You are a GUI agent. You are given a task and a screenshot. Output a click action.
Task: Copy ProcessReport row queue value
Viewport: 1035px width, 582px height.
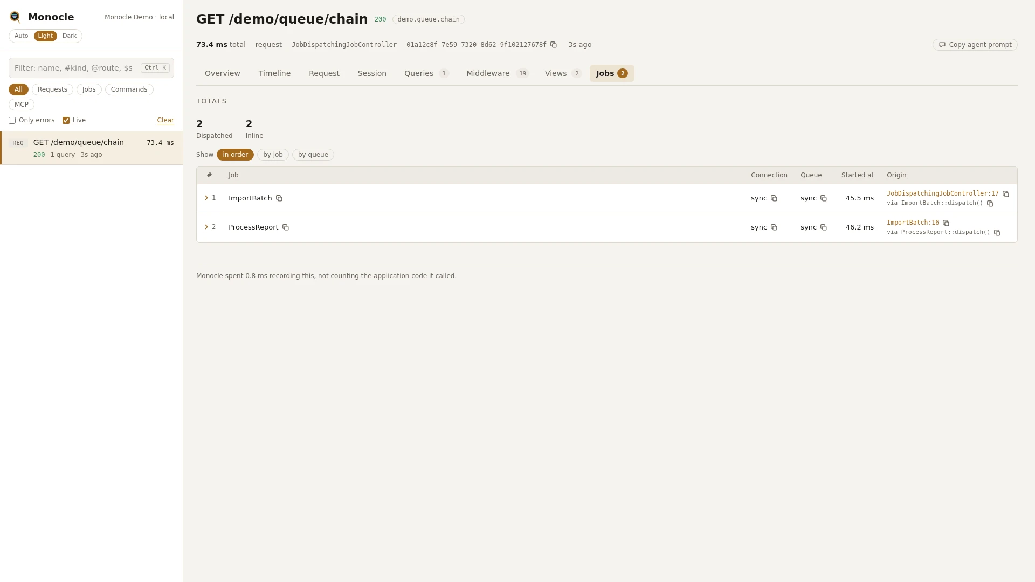pos(824,227)
